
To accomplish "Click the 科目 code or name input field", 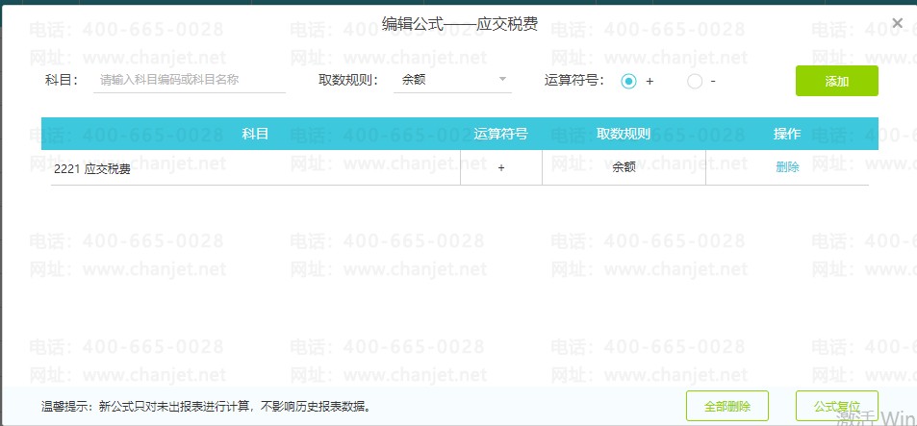I will [190, 80].
